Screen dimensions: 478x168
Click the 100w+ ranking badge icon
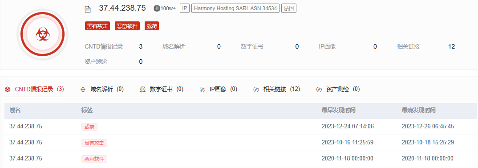157,8
